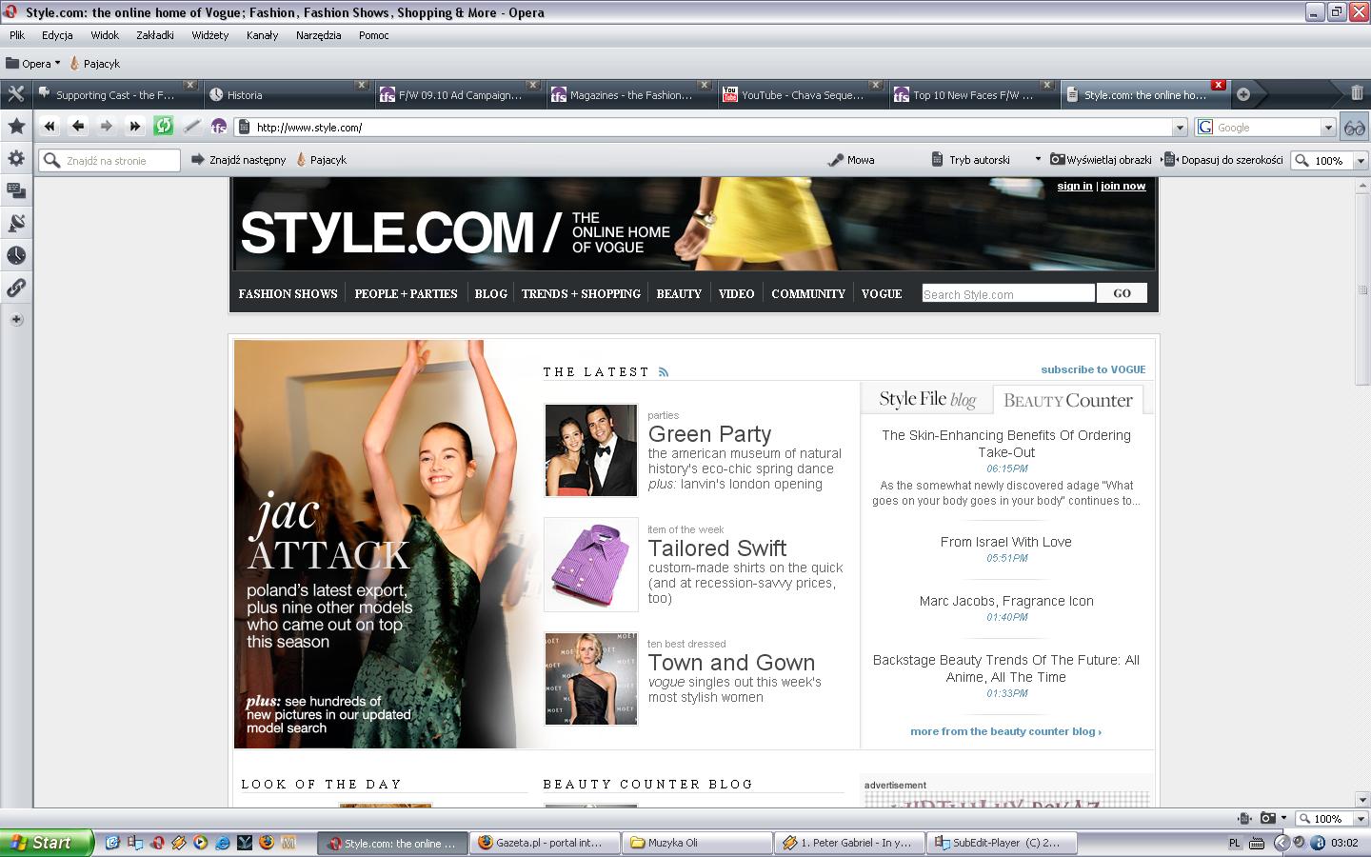The image size is (1371, 857).
Task: Open the Bookmarks star panel in sidebar
Action: [16, 126]
